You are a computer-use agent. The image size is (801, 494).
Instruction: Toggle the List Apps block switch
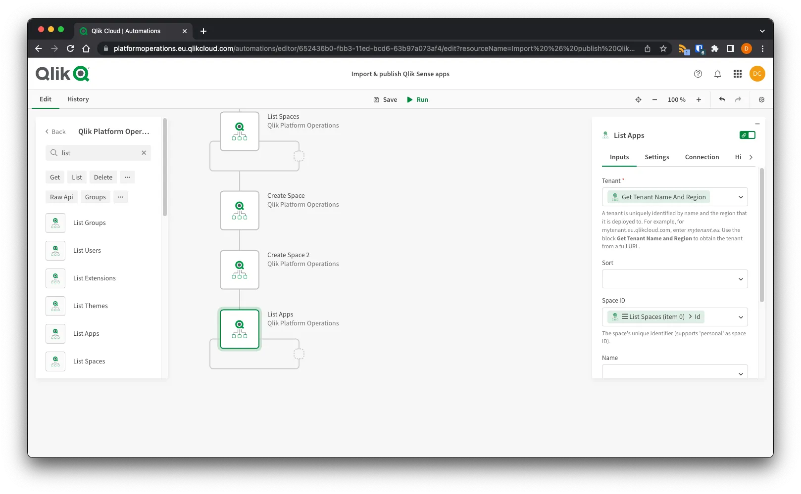click(x=747, y=135)
